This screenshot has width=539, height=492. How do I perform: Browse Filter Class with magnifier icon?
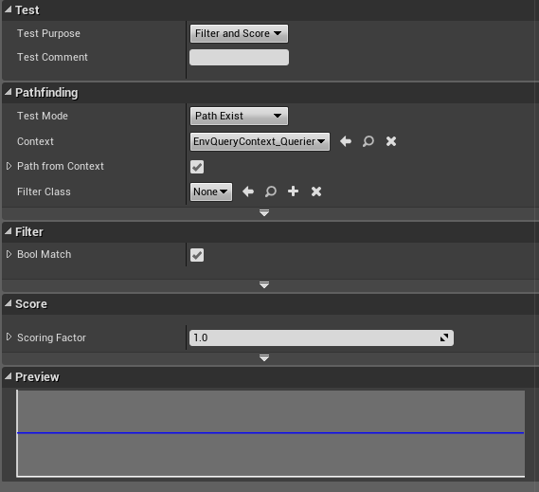click(x=271, y=191)
